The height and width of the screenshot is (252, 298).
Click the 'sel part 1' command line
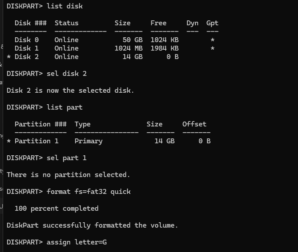coord(47,158)
